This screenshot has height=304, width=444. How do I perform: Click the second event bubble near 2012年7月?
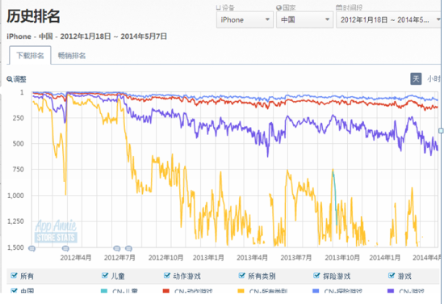pos(128,249)
